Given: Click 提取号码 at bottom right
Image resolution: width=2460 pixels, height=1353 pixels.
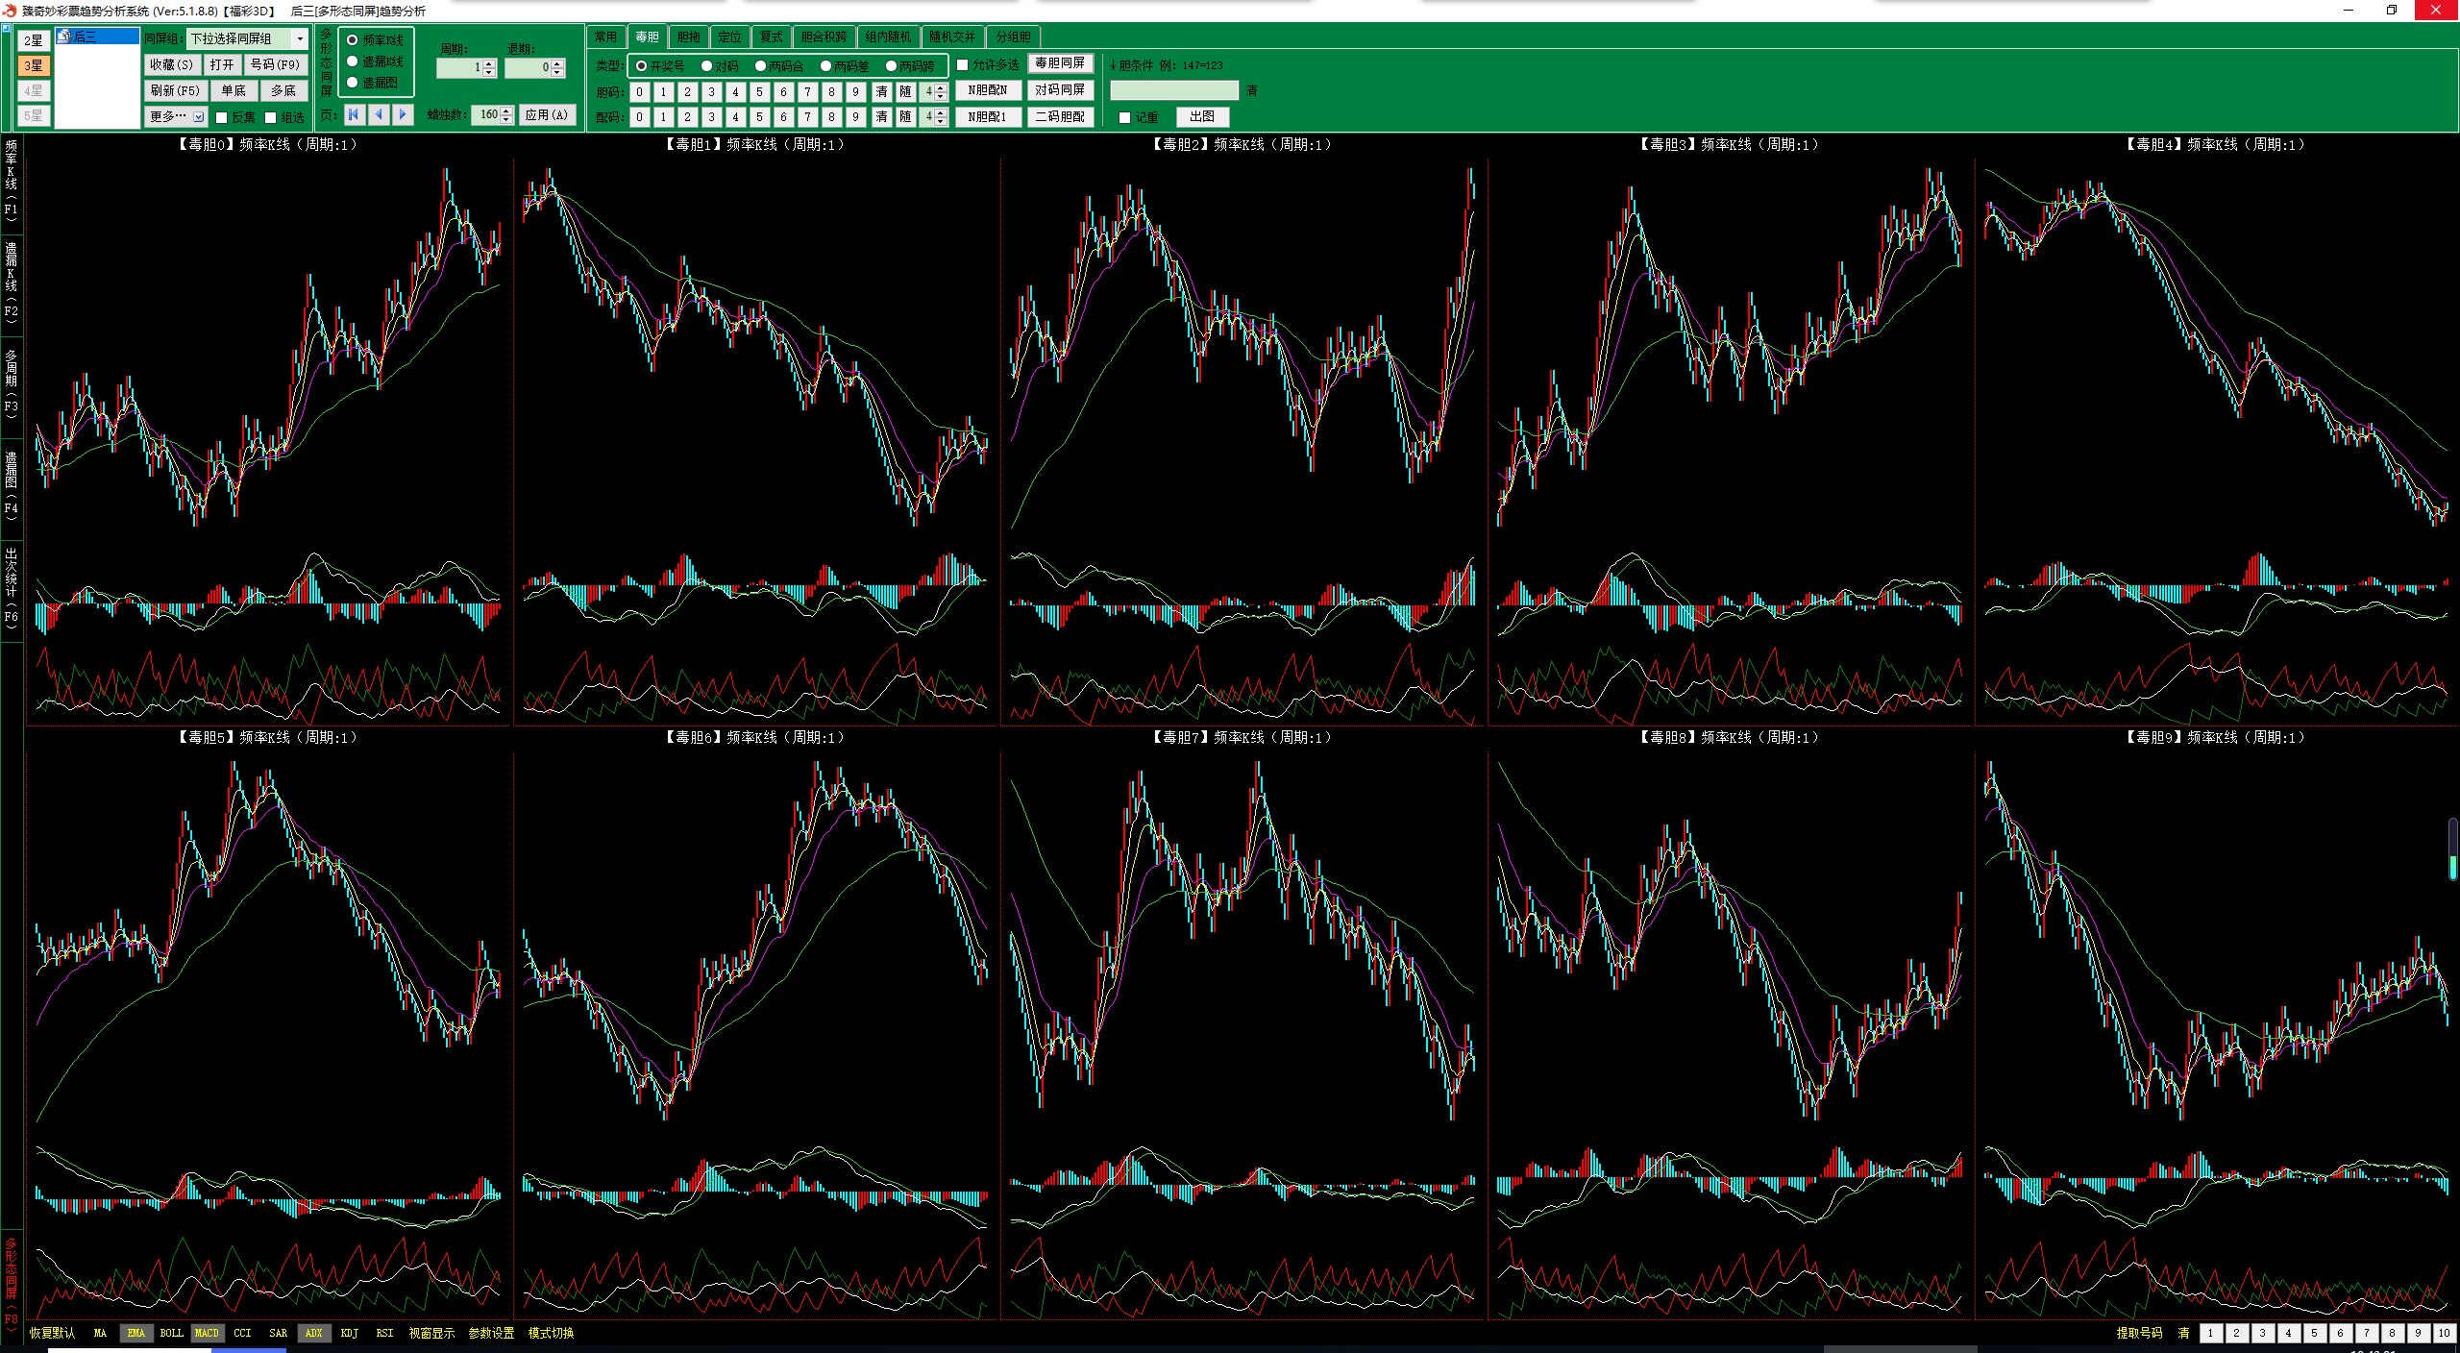Looking at the screenshot, I should [2139, 1333].
